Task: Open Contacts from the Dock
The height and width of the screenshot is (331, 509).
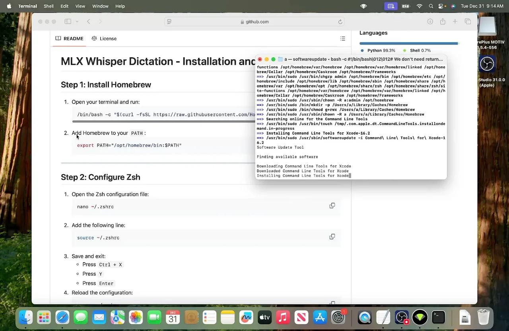Action: click(x=191, y=317)
